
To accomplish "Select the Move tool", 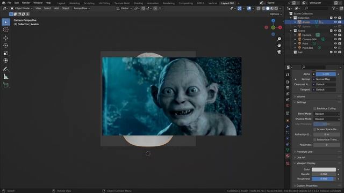I will click(6, 38).
